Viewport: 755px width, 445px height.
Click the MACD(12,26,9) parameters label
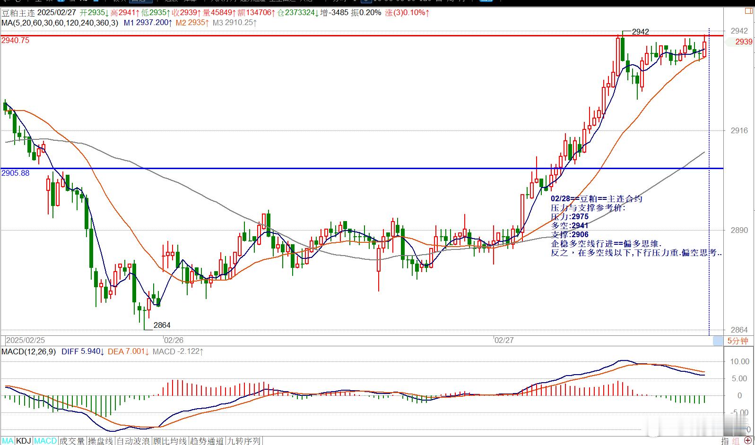coord(29,351)
